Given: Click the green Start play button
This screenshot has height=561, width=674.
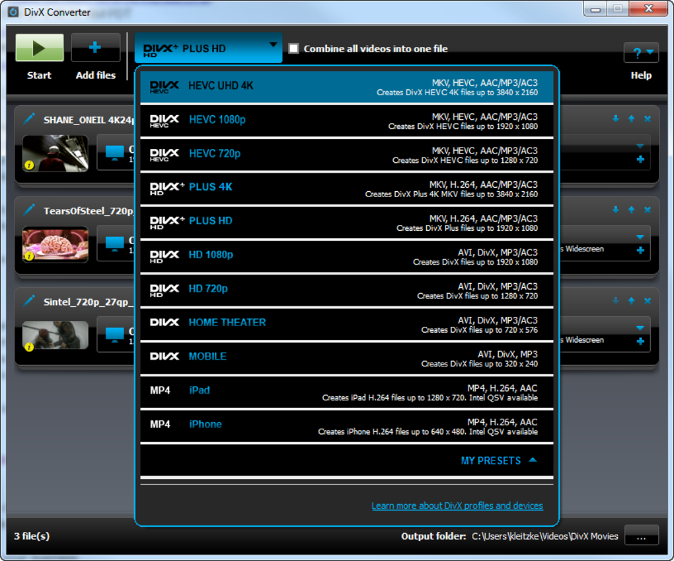Looking at the screenshot, I should 40,48.
